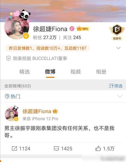
Task: Open the 相册 album tab
Action: (x=101, y=72)
